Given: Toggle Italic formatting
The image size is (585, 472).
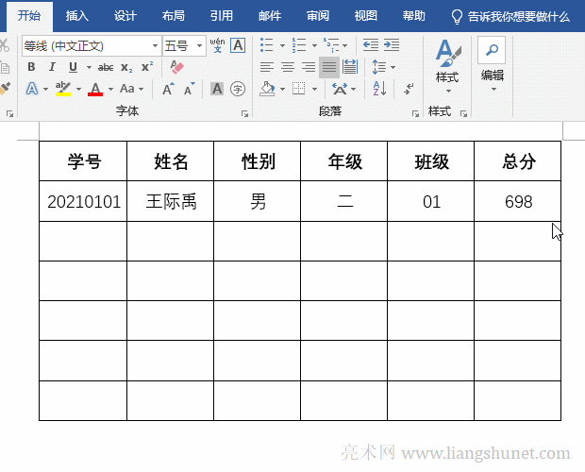Looking at the screenshot, I should click(x=52, y=67).
